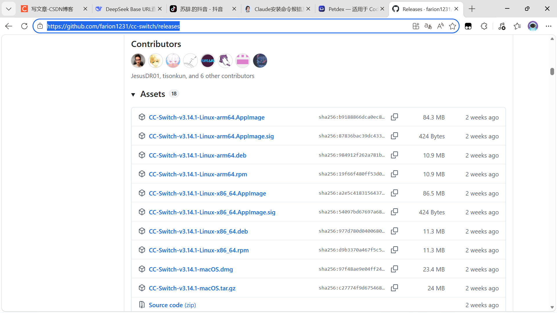The width and height of the screenshot is (557, 313).
Task: Open the media control music icon
Action: point(502,26)
